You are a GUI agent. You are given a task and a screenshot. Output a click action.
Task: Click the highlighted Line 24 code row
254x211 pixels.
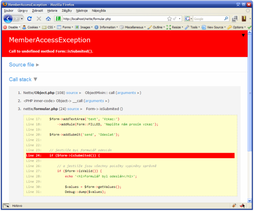click(x=130, y=155)
